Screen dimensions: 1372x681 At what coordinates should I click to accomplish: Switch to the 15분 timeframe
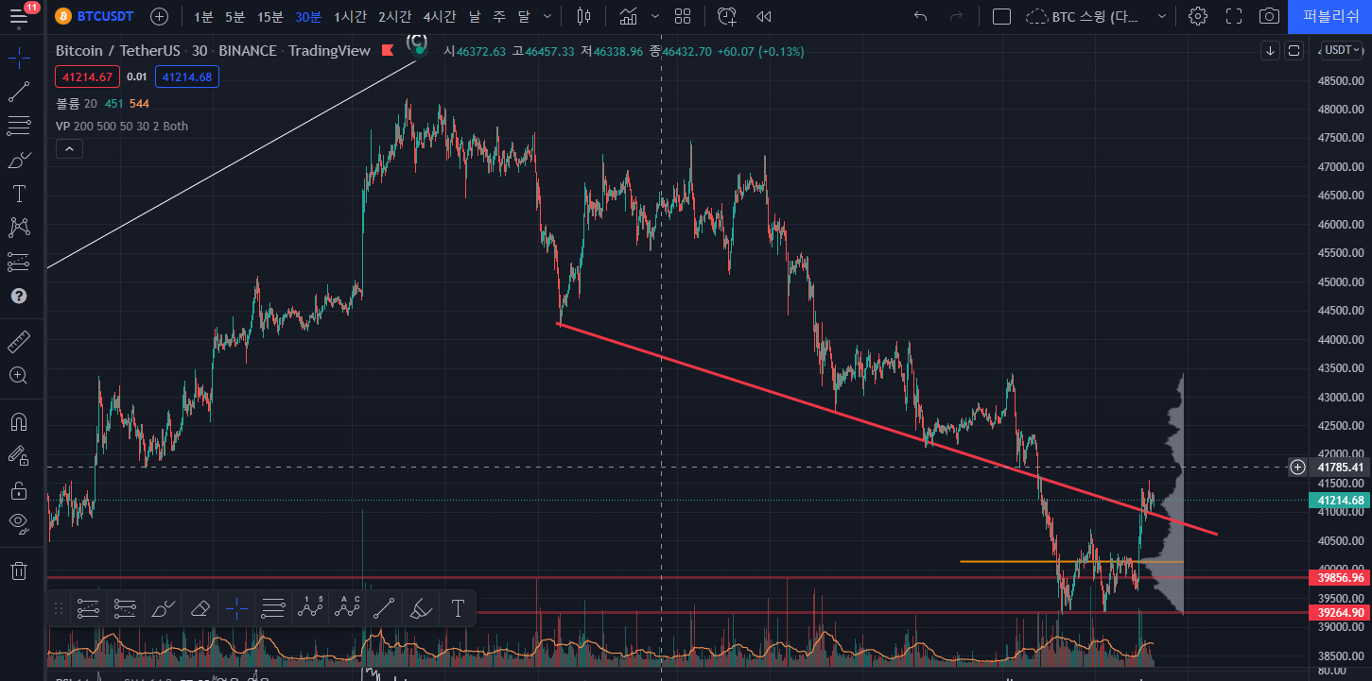(270, 16)
